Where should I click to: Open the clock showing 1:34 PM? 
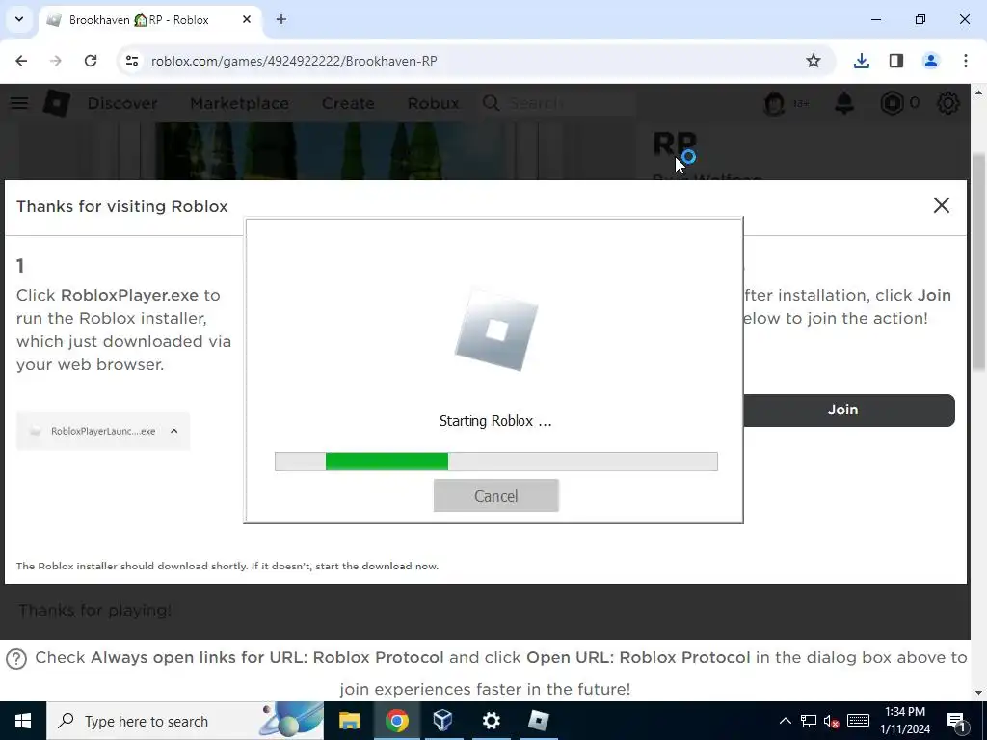904,721
